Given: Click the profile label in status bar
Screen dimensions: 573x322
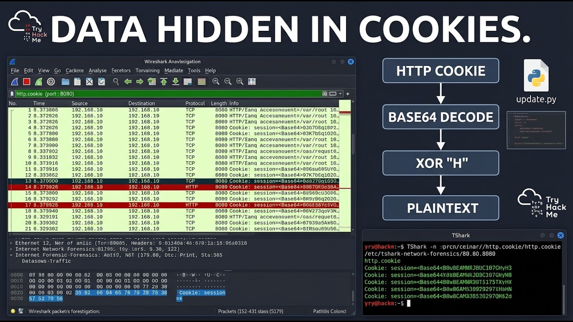Looking at the screenshot, I should 330,311.
